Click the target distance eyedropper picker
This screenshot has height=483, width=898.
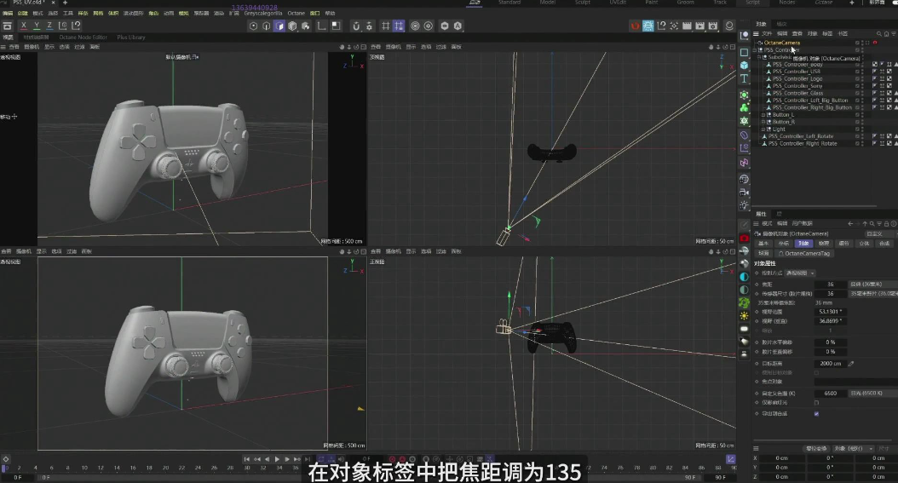851,364
